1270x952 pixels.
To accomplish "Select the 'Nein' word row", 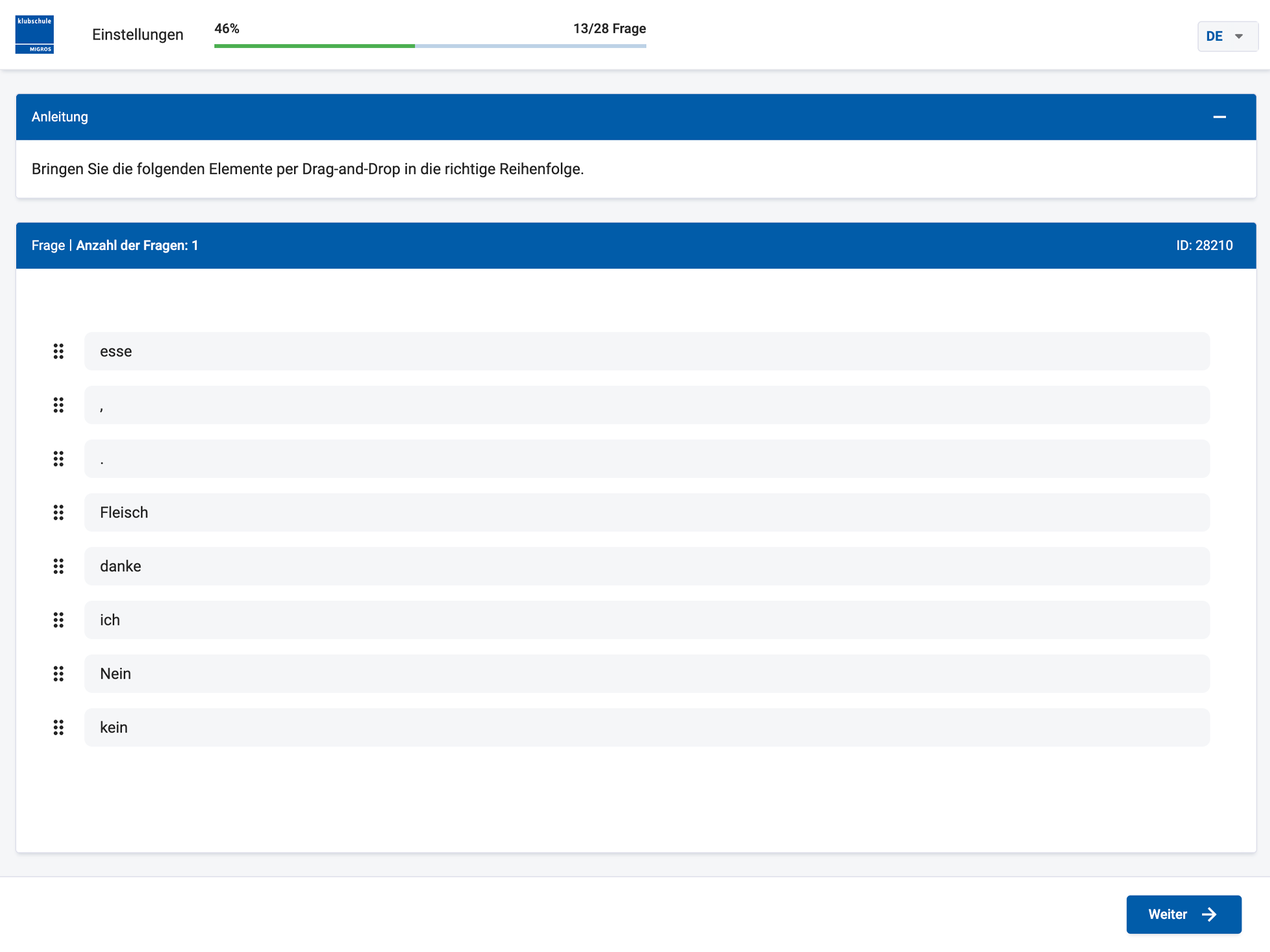I will click(x=646, y=674).
